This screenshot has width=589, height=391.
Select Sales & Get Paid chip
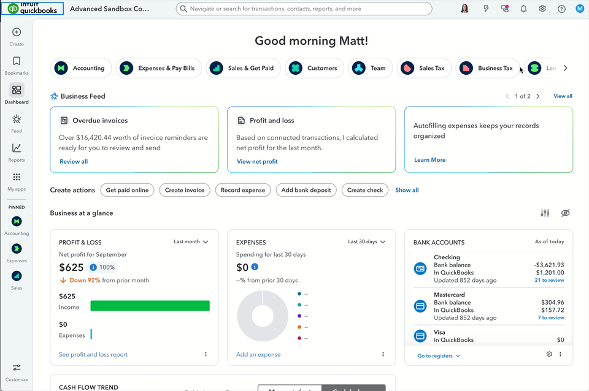(243, 68)
